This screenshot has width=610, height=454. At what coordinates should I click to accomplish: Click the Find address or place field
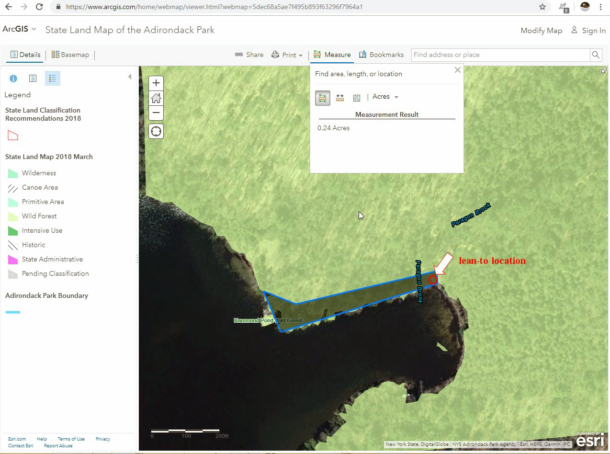coord(500,55)
